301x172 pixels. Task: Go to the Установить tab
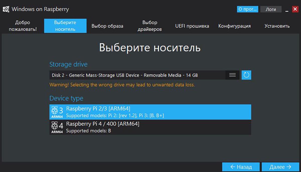pos(277,26)
